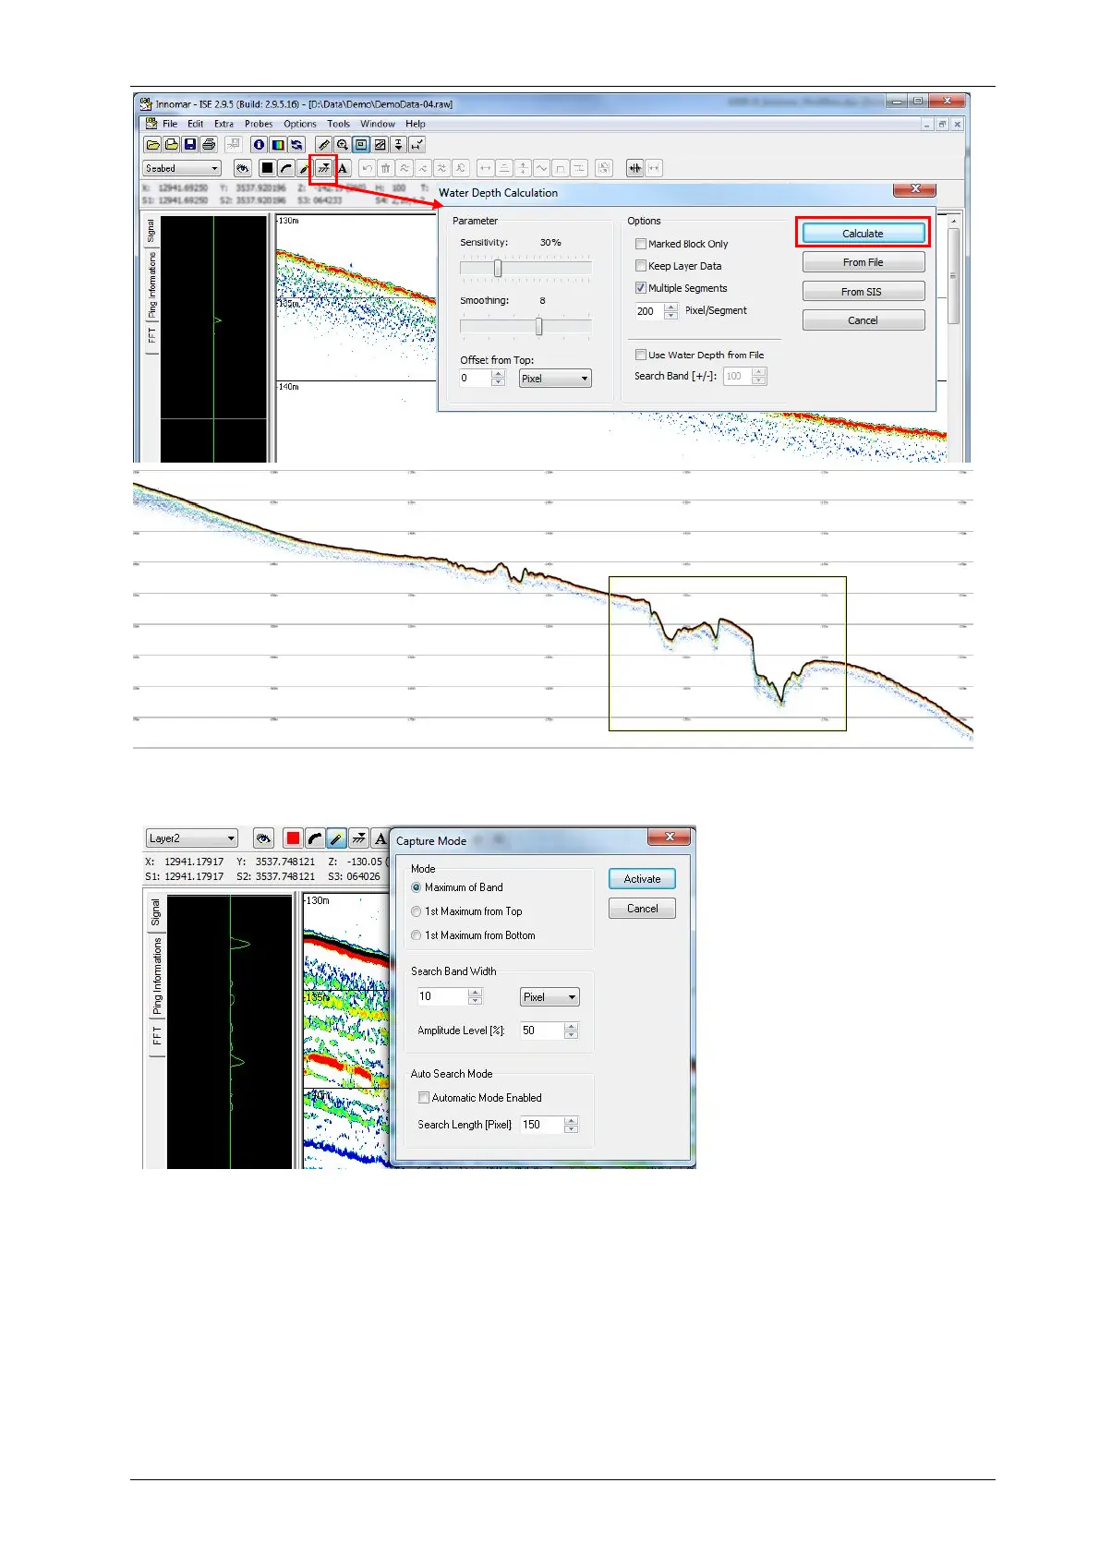Open the blue info icon
Viewport: 1099px width, 1555px height.
tap(259, 145)
